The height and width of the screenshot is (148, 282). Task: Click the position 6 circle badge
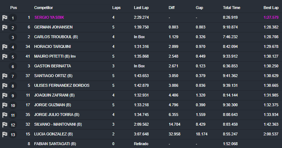[x=13, y=66]
